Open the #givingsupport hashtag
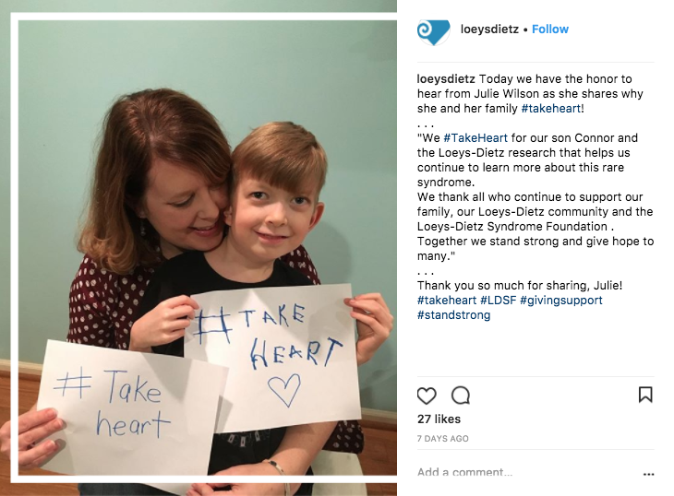The height and width of the screenshot is (496, 674). click(561, 300)
